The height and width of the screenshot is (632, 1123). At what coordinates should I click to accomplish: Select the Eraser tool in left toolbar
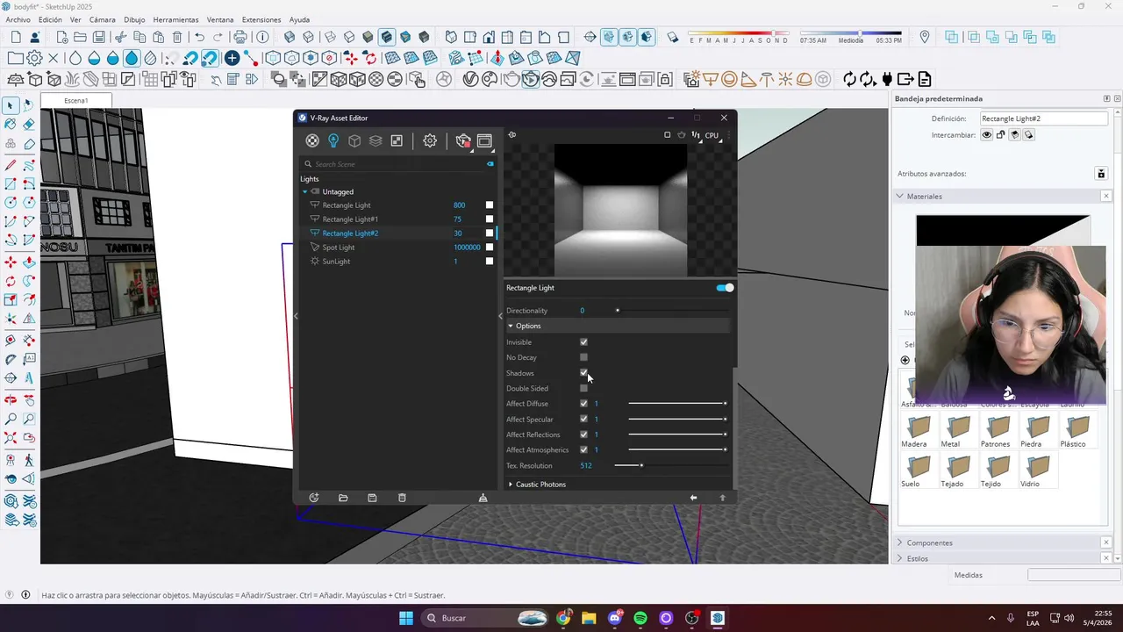pos(29,125)
